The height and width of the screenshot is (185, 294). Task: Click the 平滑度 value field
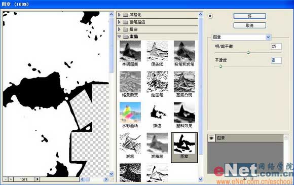pos(276,60)
